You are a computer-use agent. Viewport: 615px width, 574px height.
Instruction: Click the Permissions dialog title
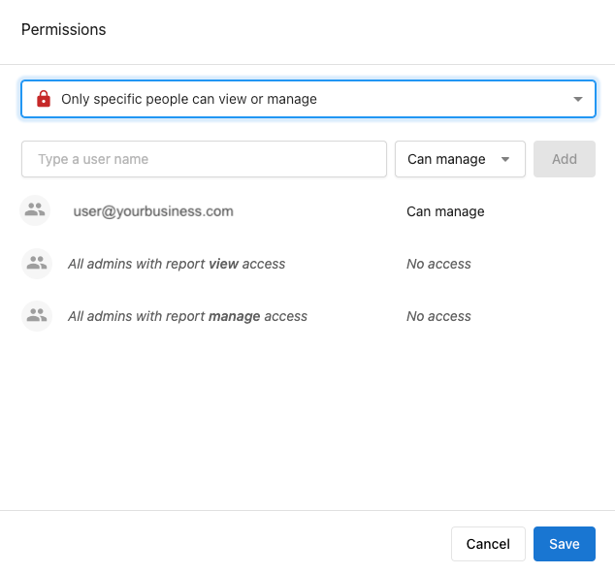(x=64, y=30)
